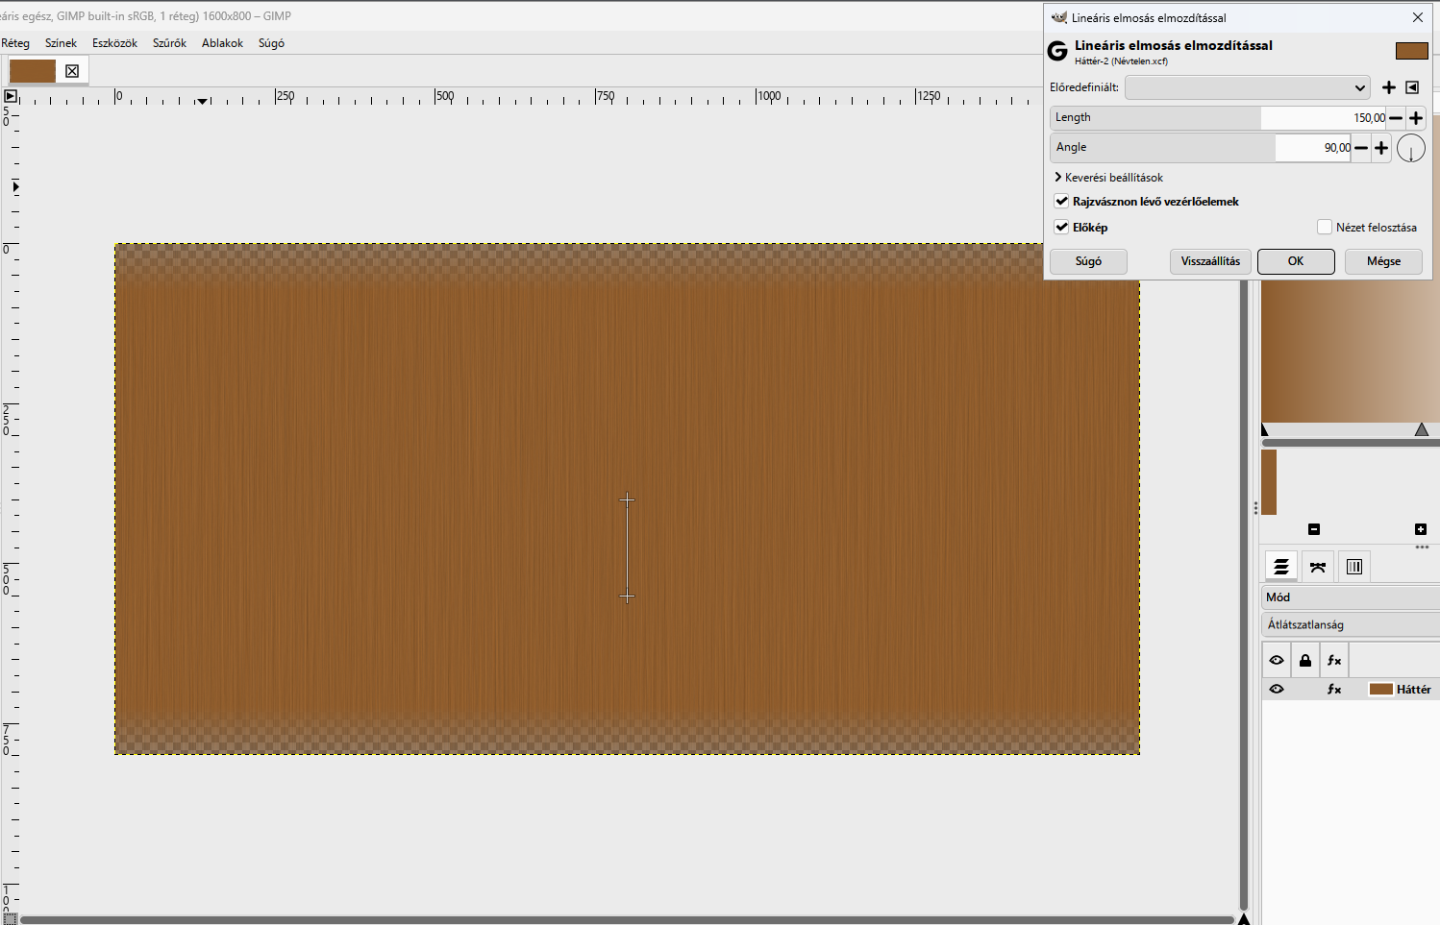Open layer effects fx on Háttér layer
Image resolution: width=1440 pixels, height=925 pixels.
coord(1334,690)
